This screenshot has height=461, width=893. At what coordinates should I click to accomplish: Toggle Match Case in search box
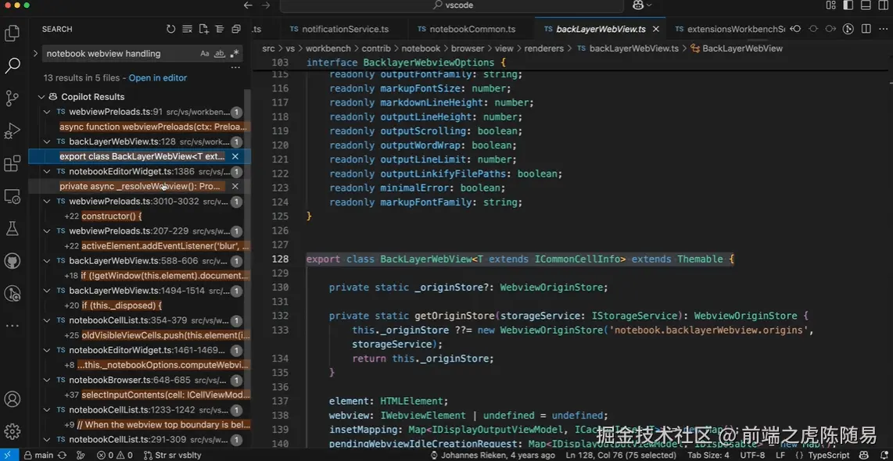pyautogui.click(x=205, y=54)
